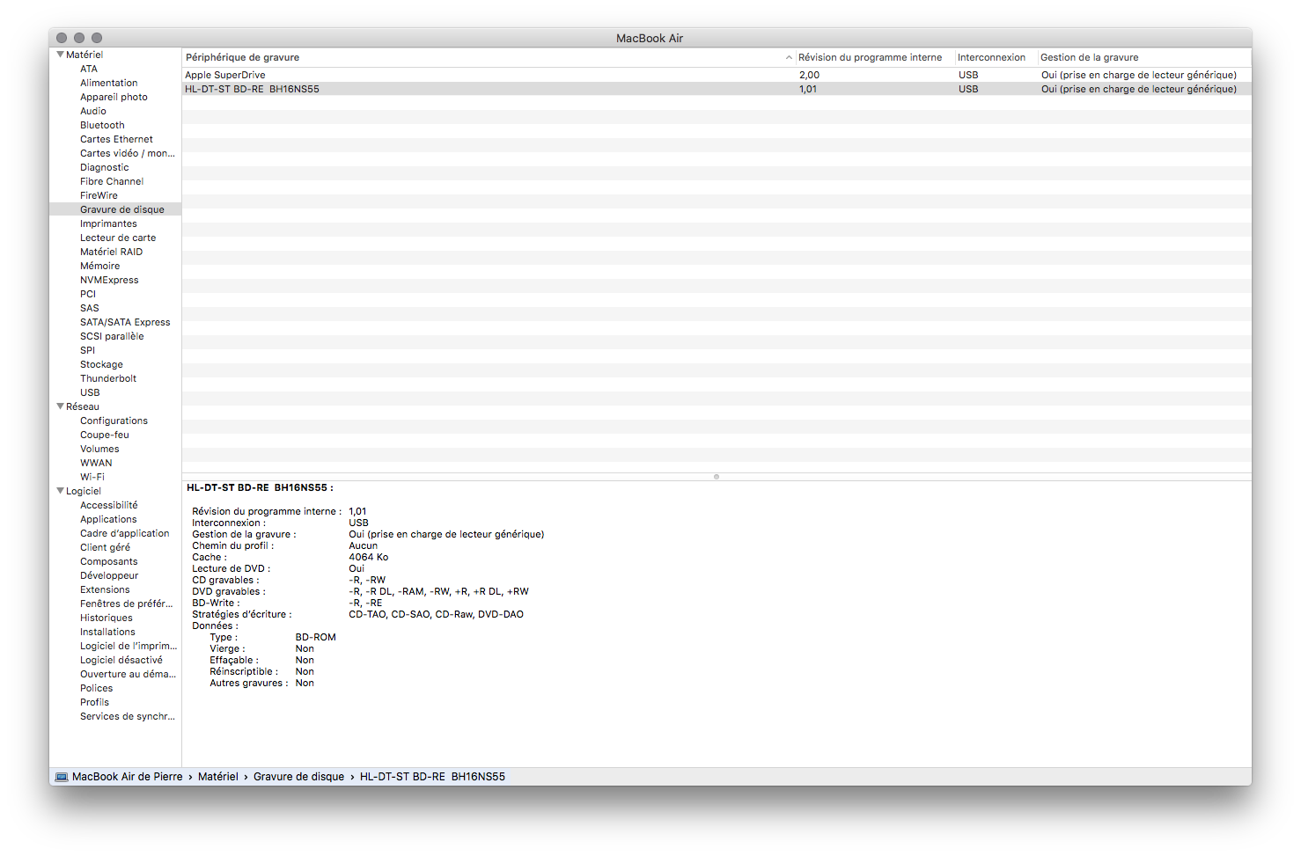1301x856 pixels.
Task: Select Installations in the sidebar
Action: [x=107, y=632]
